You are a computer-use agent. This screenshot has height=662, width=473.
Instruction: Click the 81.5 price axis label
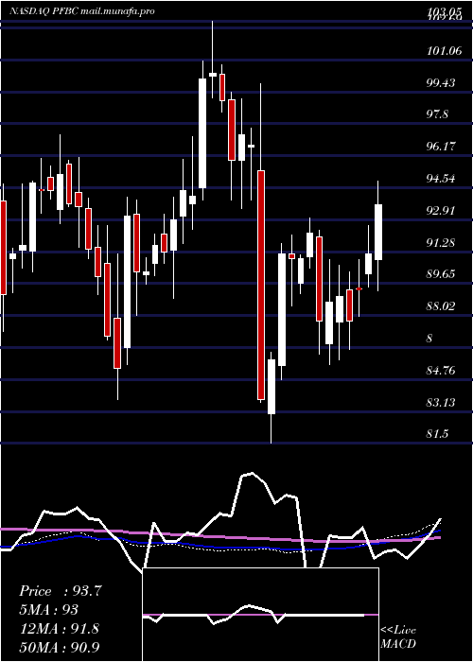437,434
